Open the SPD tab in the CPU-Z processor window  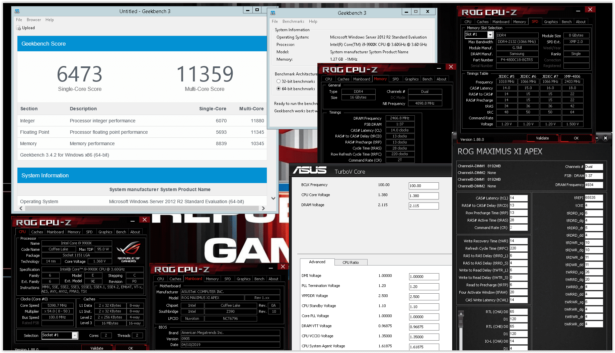pos(89,232)
